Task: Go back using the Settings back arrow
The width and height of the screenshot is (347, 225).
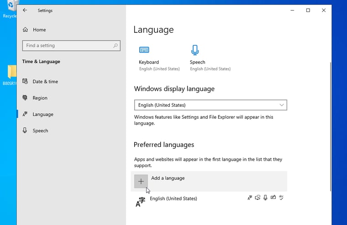Action: point(25,10)
